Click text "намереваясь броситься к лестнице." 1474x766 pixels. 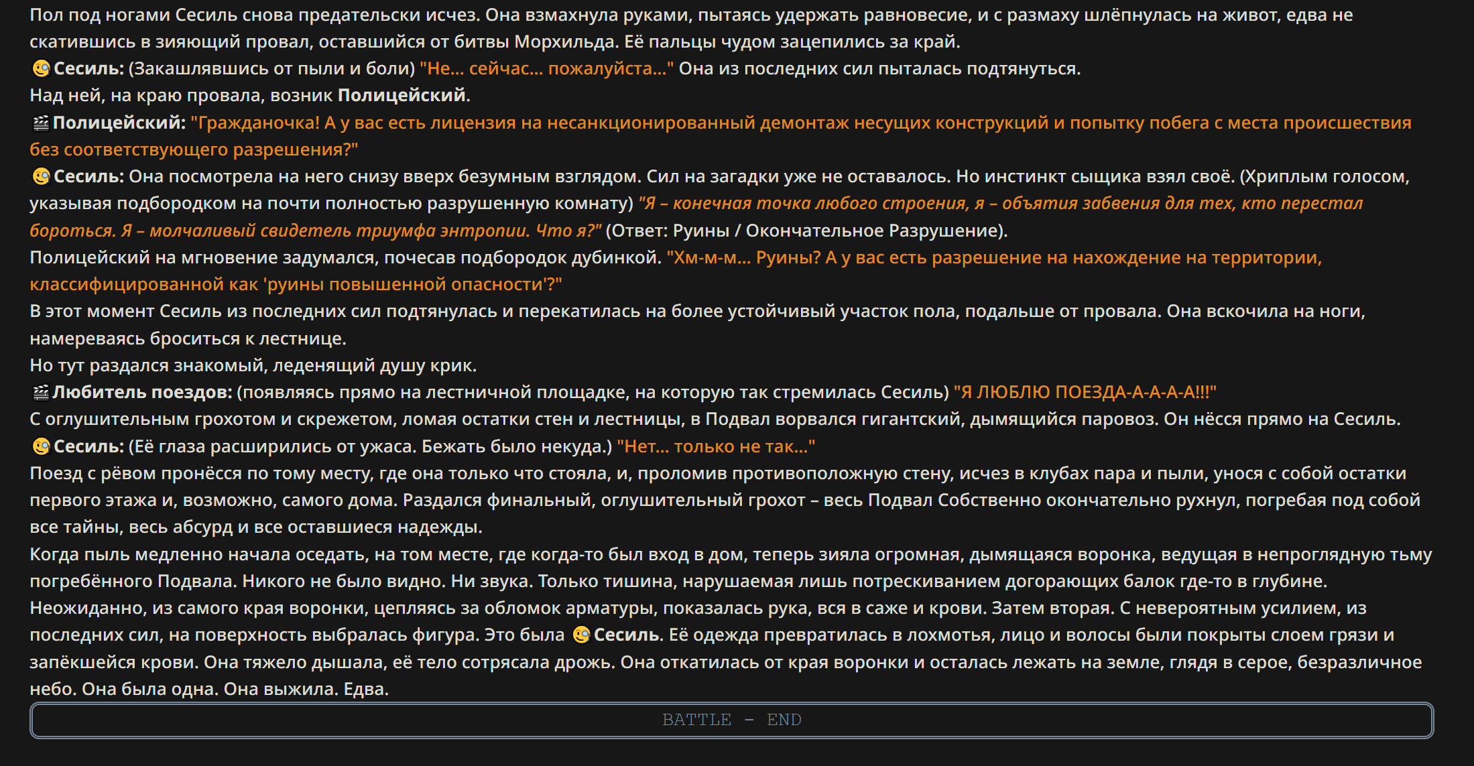(188, 338)
